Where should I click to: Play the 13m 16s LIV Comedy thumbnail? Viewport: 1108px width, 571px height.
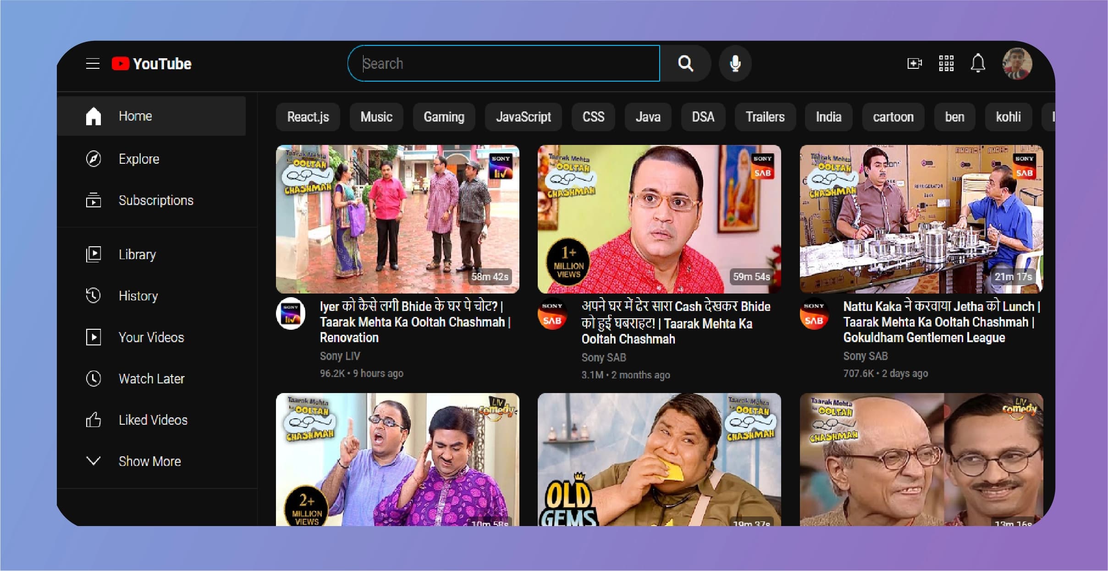click(921, 459)
